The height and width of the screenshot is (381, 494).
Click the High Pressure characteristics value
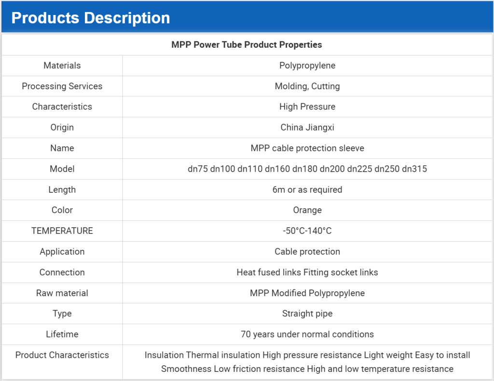coord(307,107)
